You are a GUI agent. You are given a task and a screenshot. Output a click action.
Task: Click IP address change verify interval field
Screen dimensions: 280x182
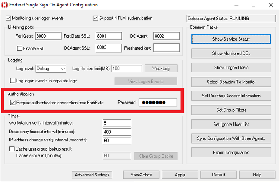point(117,141)
